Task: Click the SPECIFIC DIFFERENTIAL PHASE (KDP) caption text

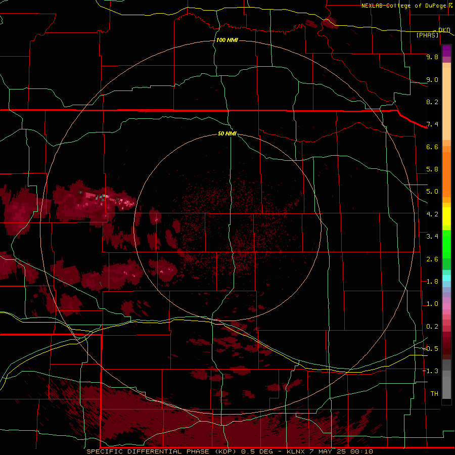Action: [162, 451]
